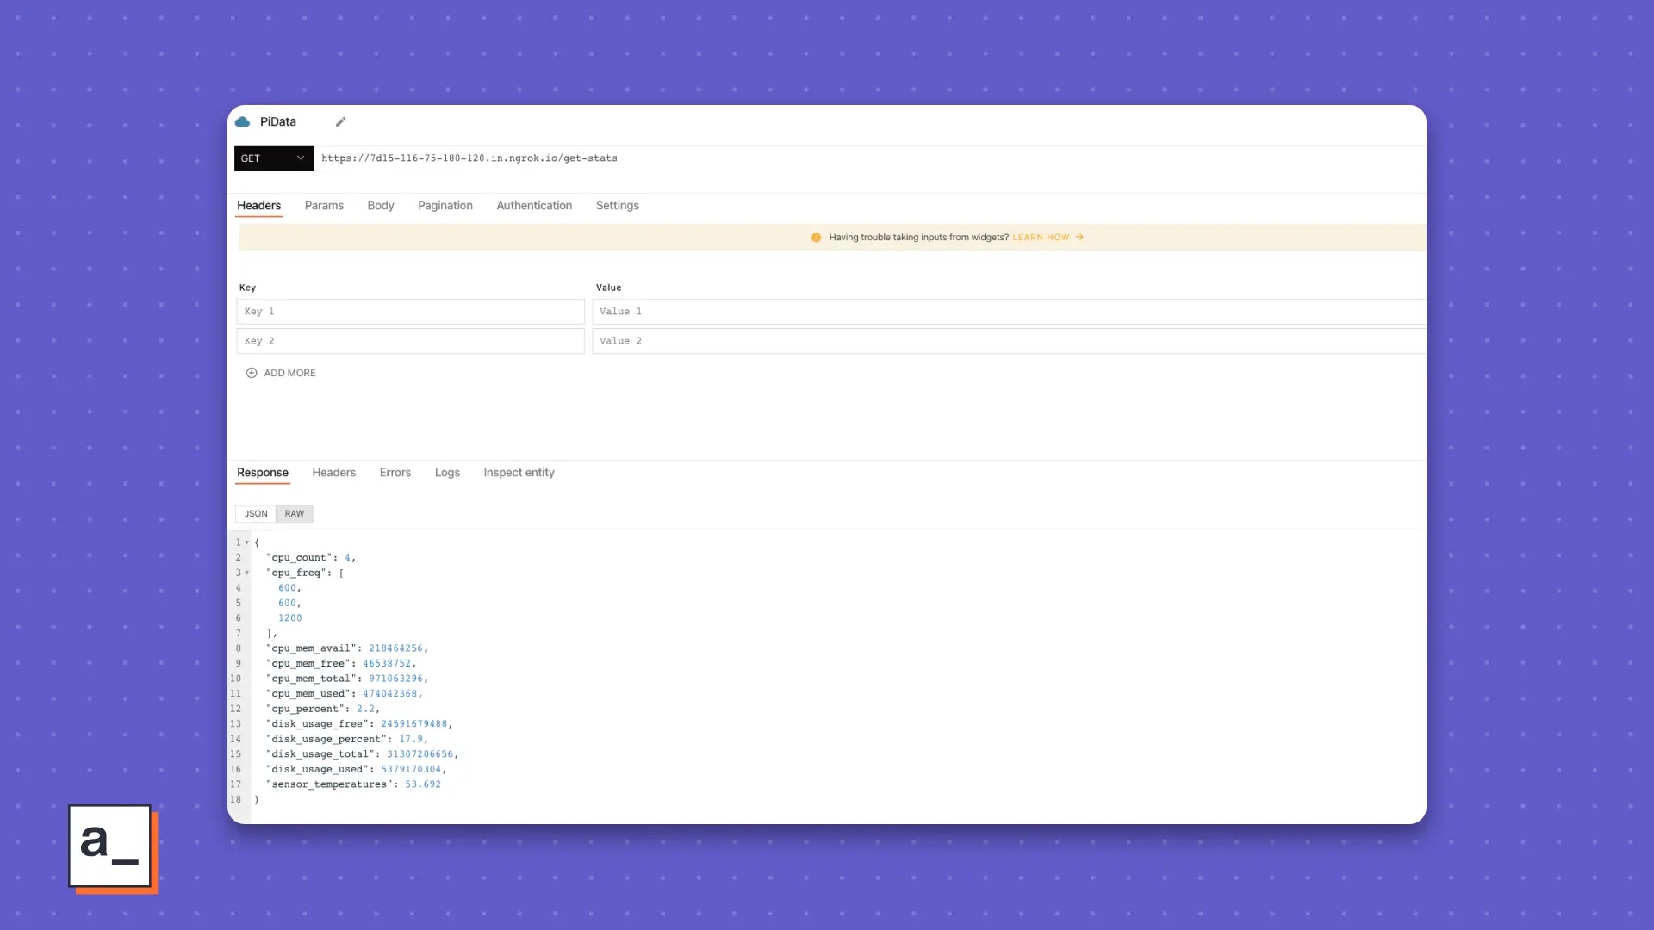Select the Response tab below
The width and height of the screenshot is (1654, 930).
tap(263, 471)
